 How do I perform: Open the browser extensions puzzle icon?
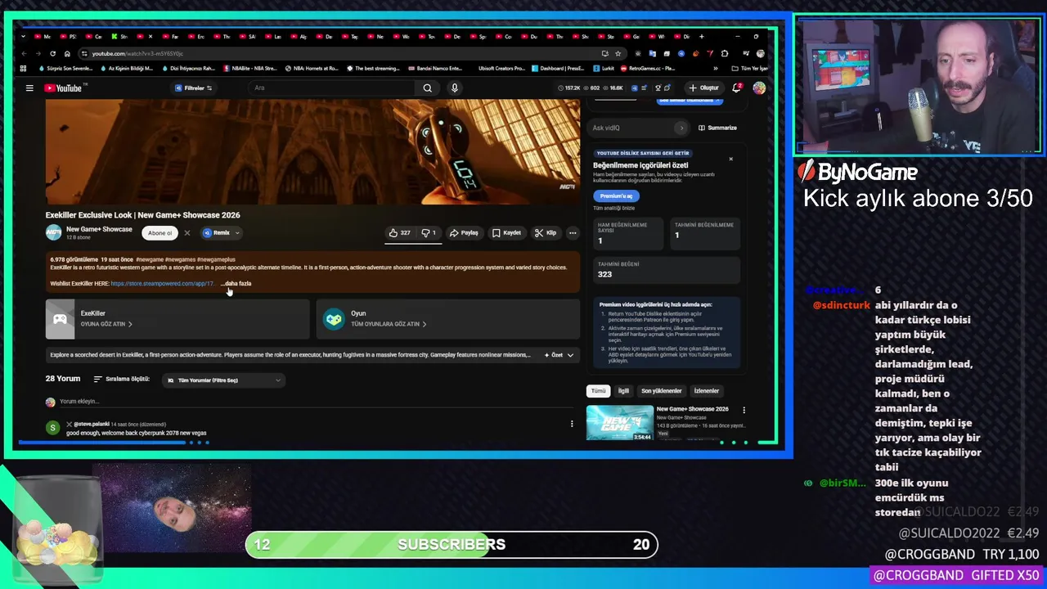pyautogui.click(x=725, y=53)
